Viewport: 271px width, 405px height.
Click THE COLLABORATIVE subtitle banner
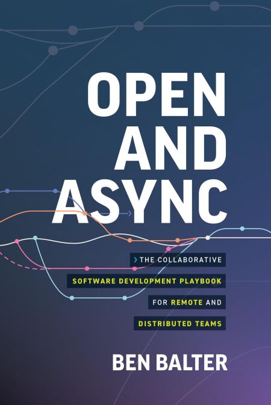(178, 259)
